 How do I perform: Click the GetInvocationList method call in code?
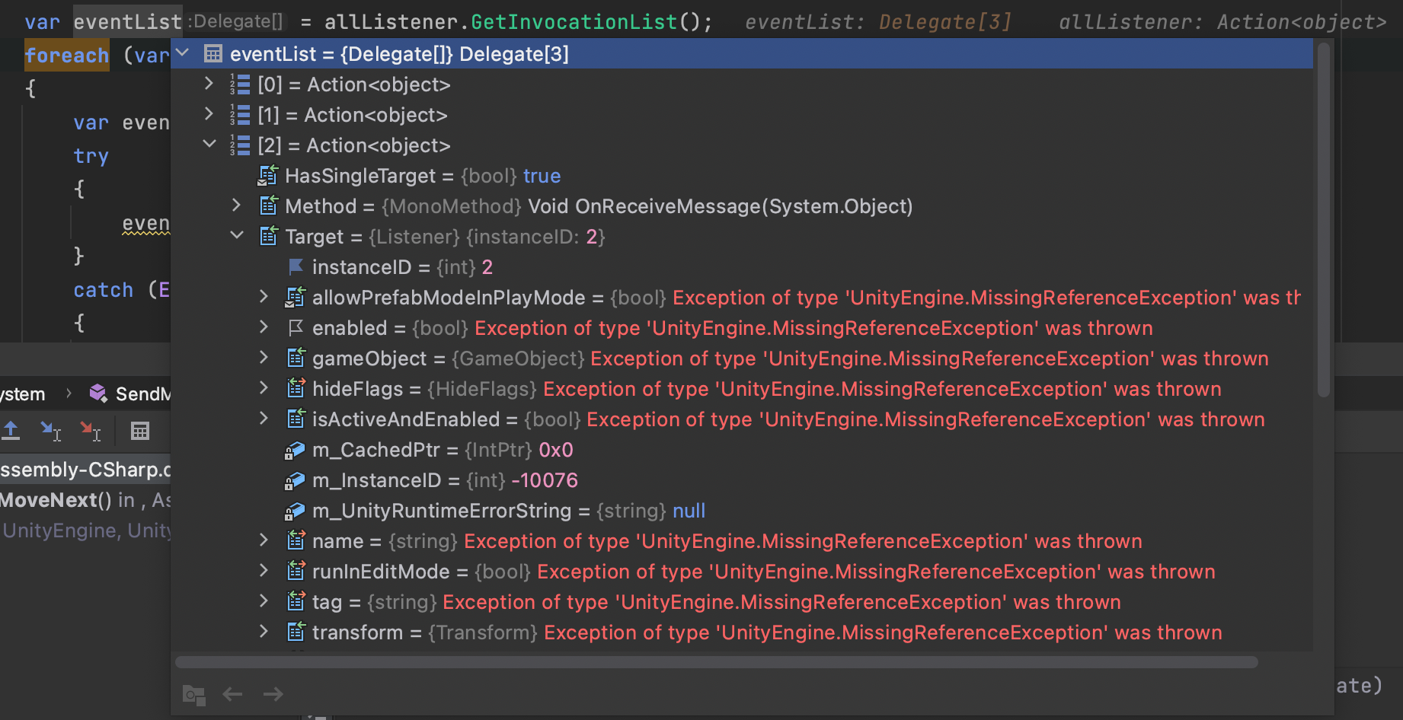coord(574,22)
